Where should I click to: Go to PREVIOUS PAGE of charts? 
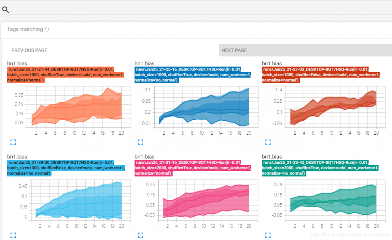[x=29, y=50]
